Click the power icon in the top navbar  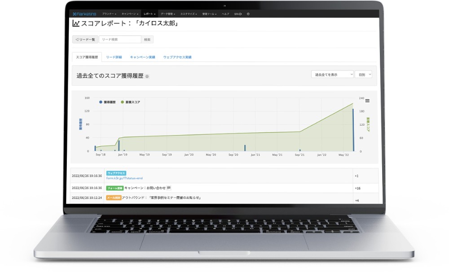coord(248,14)
